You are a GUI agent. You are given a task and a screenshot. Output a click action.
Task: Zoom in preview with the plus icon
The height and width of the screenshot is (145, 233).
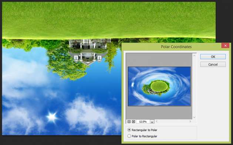134,122
